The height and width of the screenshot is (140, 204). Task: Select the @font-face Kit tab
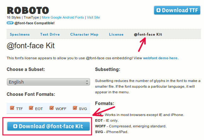pos(148,34)
